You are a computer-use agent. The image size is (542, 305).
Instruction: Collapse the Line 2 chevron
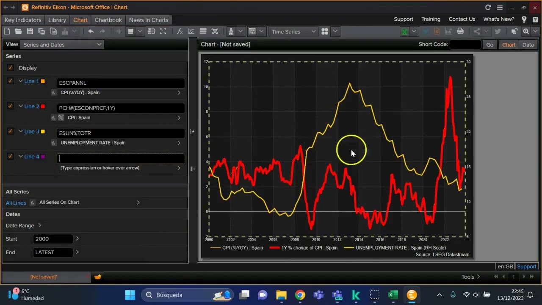[20, 106]
